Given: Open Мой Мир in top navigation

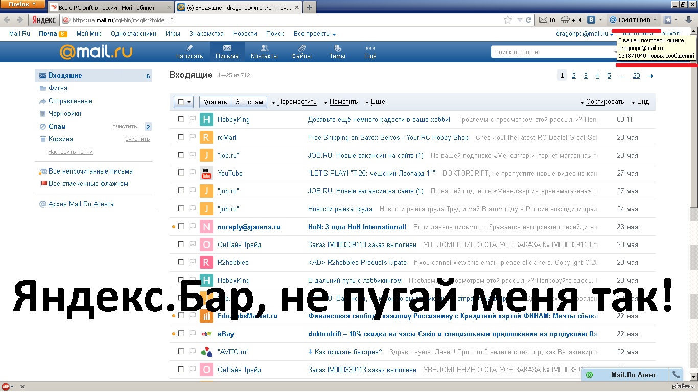Looking at the screenshot, I should point(89,34).
